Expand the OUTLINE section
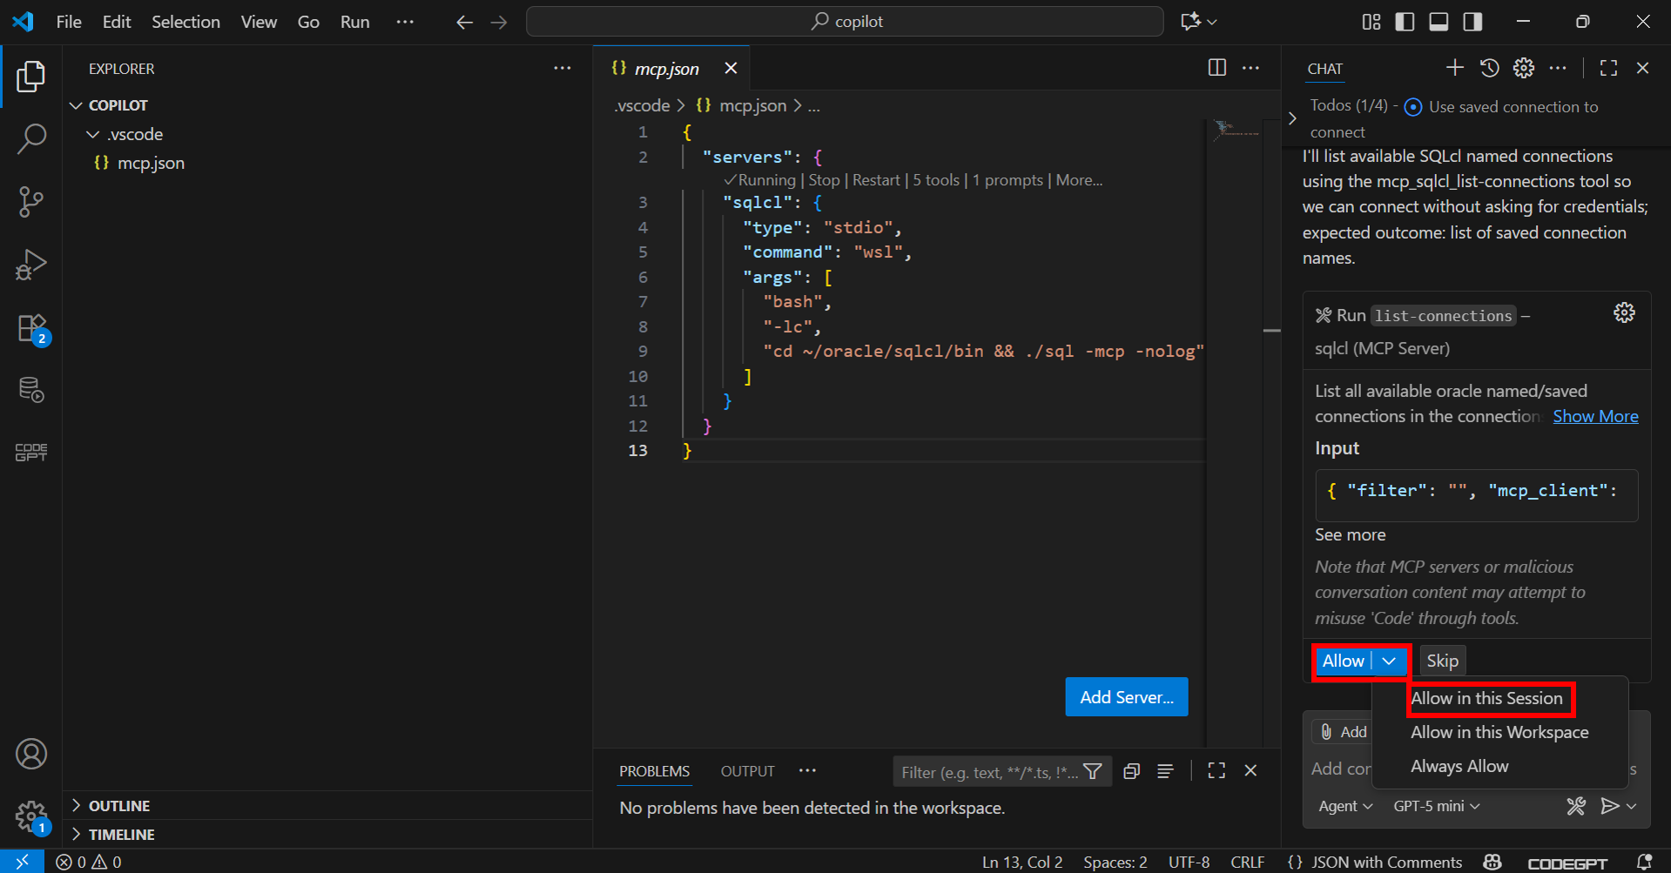The height and width of the screenshot is (873, 1671). pyautogui.click(x=118, y=806)
